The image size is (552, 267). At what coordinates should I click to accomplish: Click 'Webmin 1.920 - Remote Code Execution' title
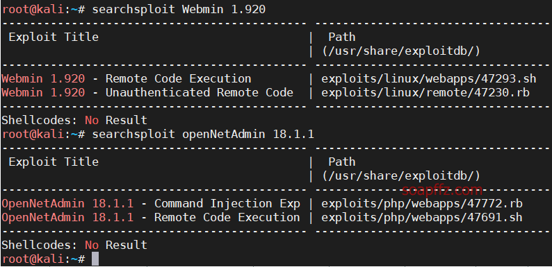tap(127, 78)
